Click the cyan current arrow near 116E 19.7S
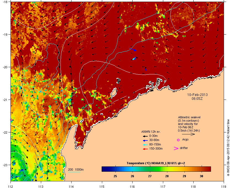 pos(134,58)
